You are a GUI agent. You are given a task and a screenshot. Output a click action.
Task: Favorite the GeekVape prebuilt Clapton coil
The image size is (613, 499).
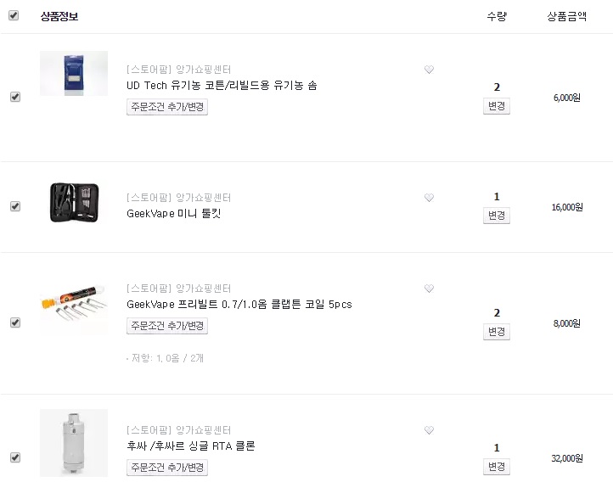[429, 289]
